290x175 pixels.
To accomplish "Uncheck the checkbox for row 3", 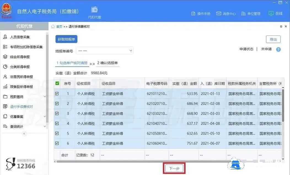I will [x=57, y=114].
